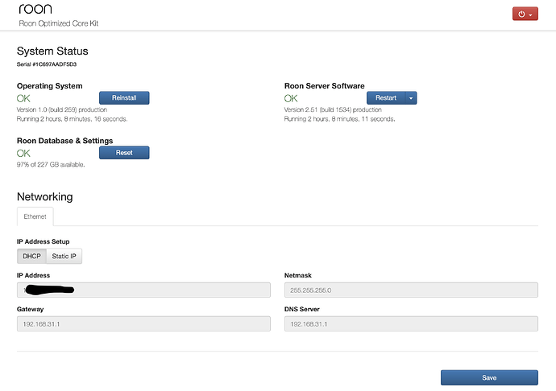This screenshot has width=556, height=391.
Task: Click the roon logo
Action: [x=35, y=9]
